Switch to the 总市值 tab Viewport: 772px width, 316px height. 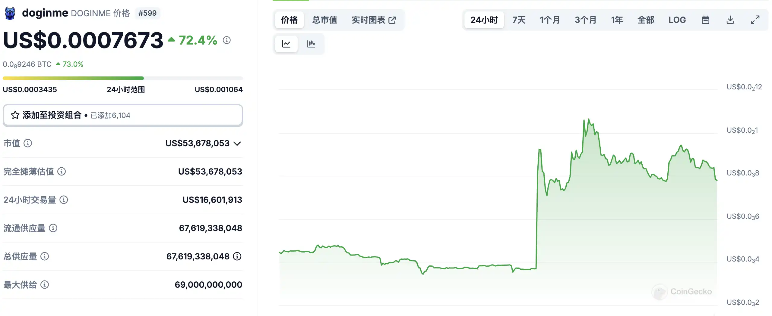324,20
